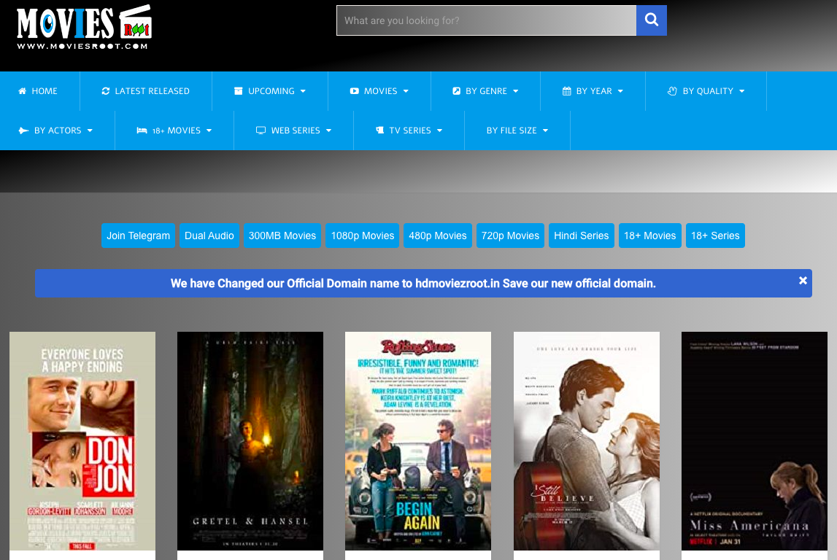Open the TV Series menu
This screenshot has height=560, width=837.
point(409,131)
